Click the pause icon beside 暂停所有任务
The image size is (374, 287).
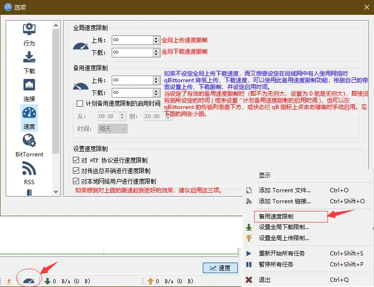click(x=248, y=265)
